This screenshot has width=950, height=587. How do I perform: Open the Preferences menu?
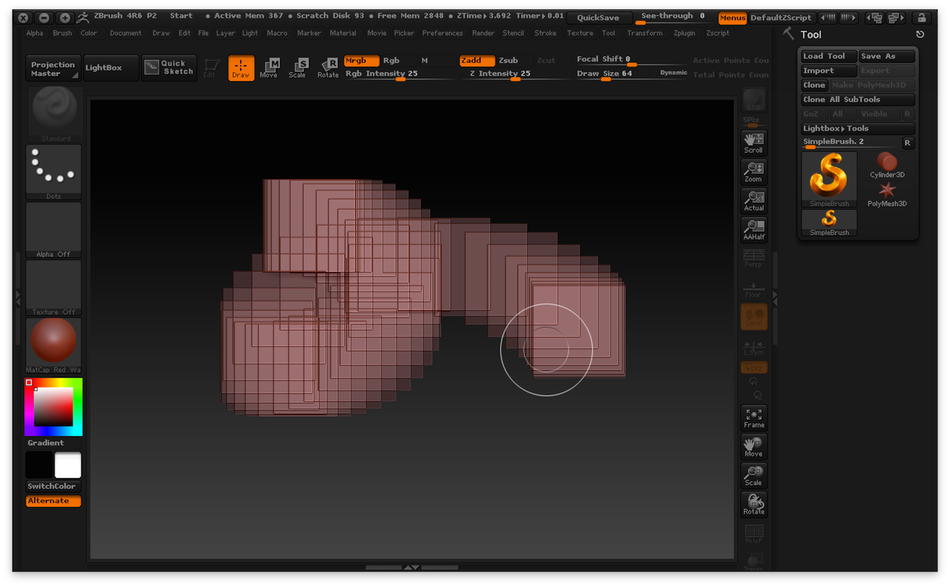[442, 33]
